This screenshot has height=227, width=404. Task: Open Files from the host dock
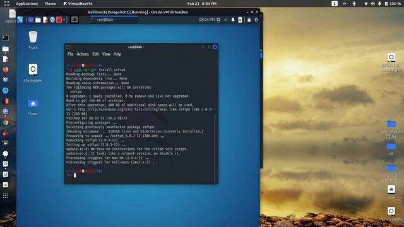coord(6,49)
